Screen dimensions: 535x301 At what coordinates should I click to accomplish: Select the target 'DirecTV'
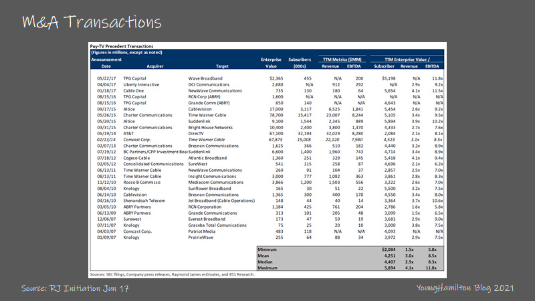click(x=196, y=134)
